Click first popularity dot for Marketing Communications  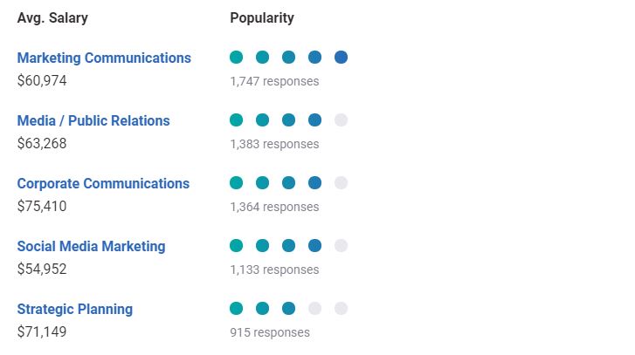[x=236, y=58]
